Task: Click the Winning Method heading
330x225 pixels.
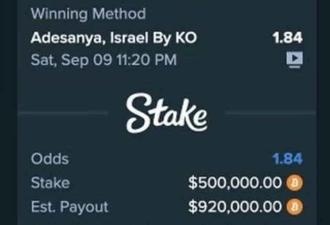Action: tap(88, 14)
